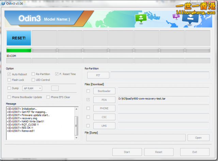Click the blue RESET! status box

coord(19,38)
